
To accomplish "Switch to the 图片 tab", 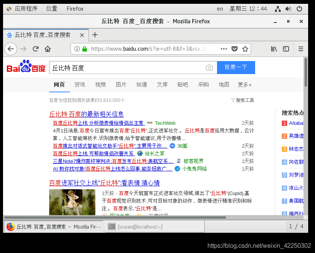I will tap(121, 85).
